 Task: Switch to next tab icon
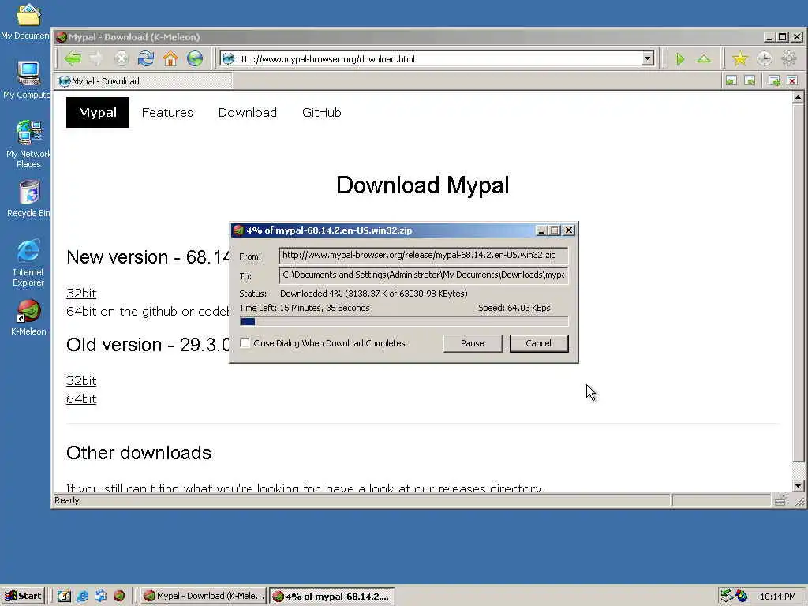750,81
